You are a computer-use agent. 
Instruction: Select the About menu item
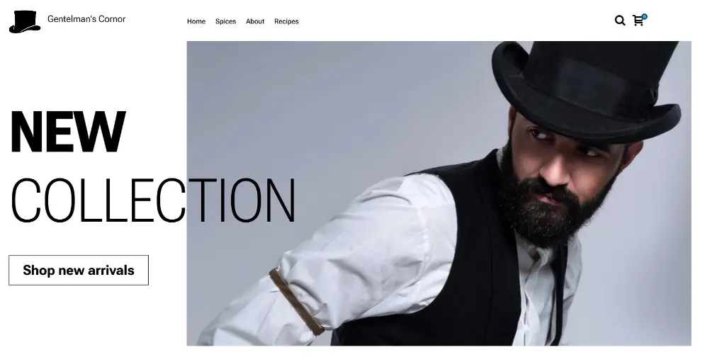click(255, 21)
